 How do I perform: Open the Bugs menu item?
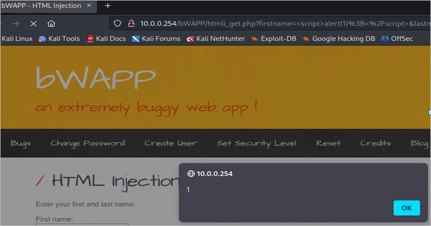pos(21,143)
